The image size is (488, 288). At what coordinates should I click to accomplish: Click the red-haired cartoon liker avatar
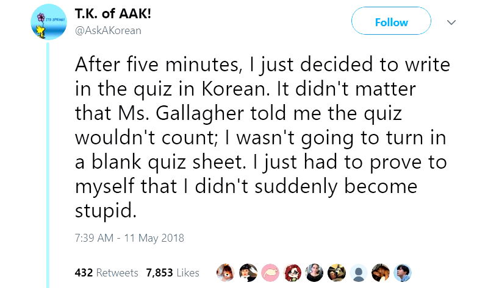click(293, 272)
